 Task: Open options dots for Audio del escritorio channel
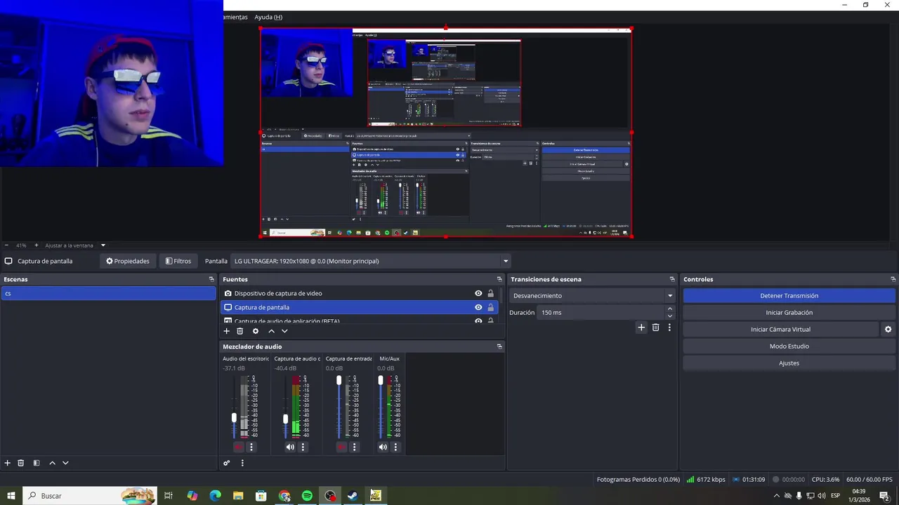coord(251,447)
